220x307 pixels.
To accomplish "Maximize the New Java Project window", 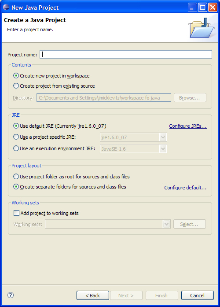I will pos(202,7).
